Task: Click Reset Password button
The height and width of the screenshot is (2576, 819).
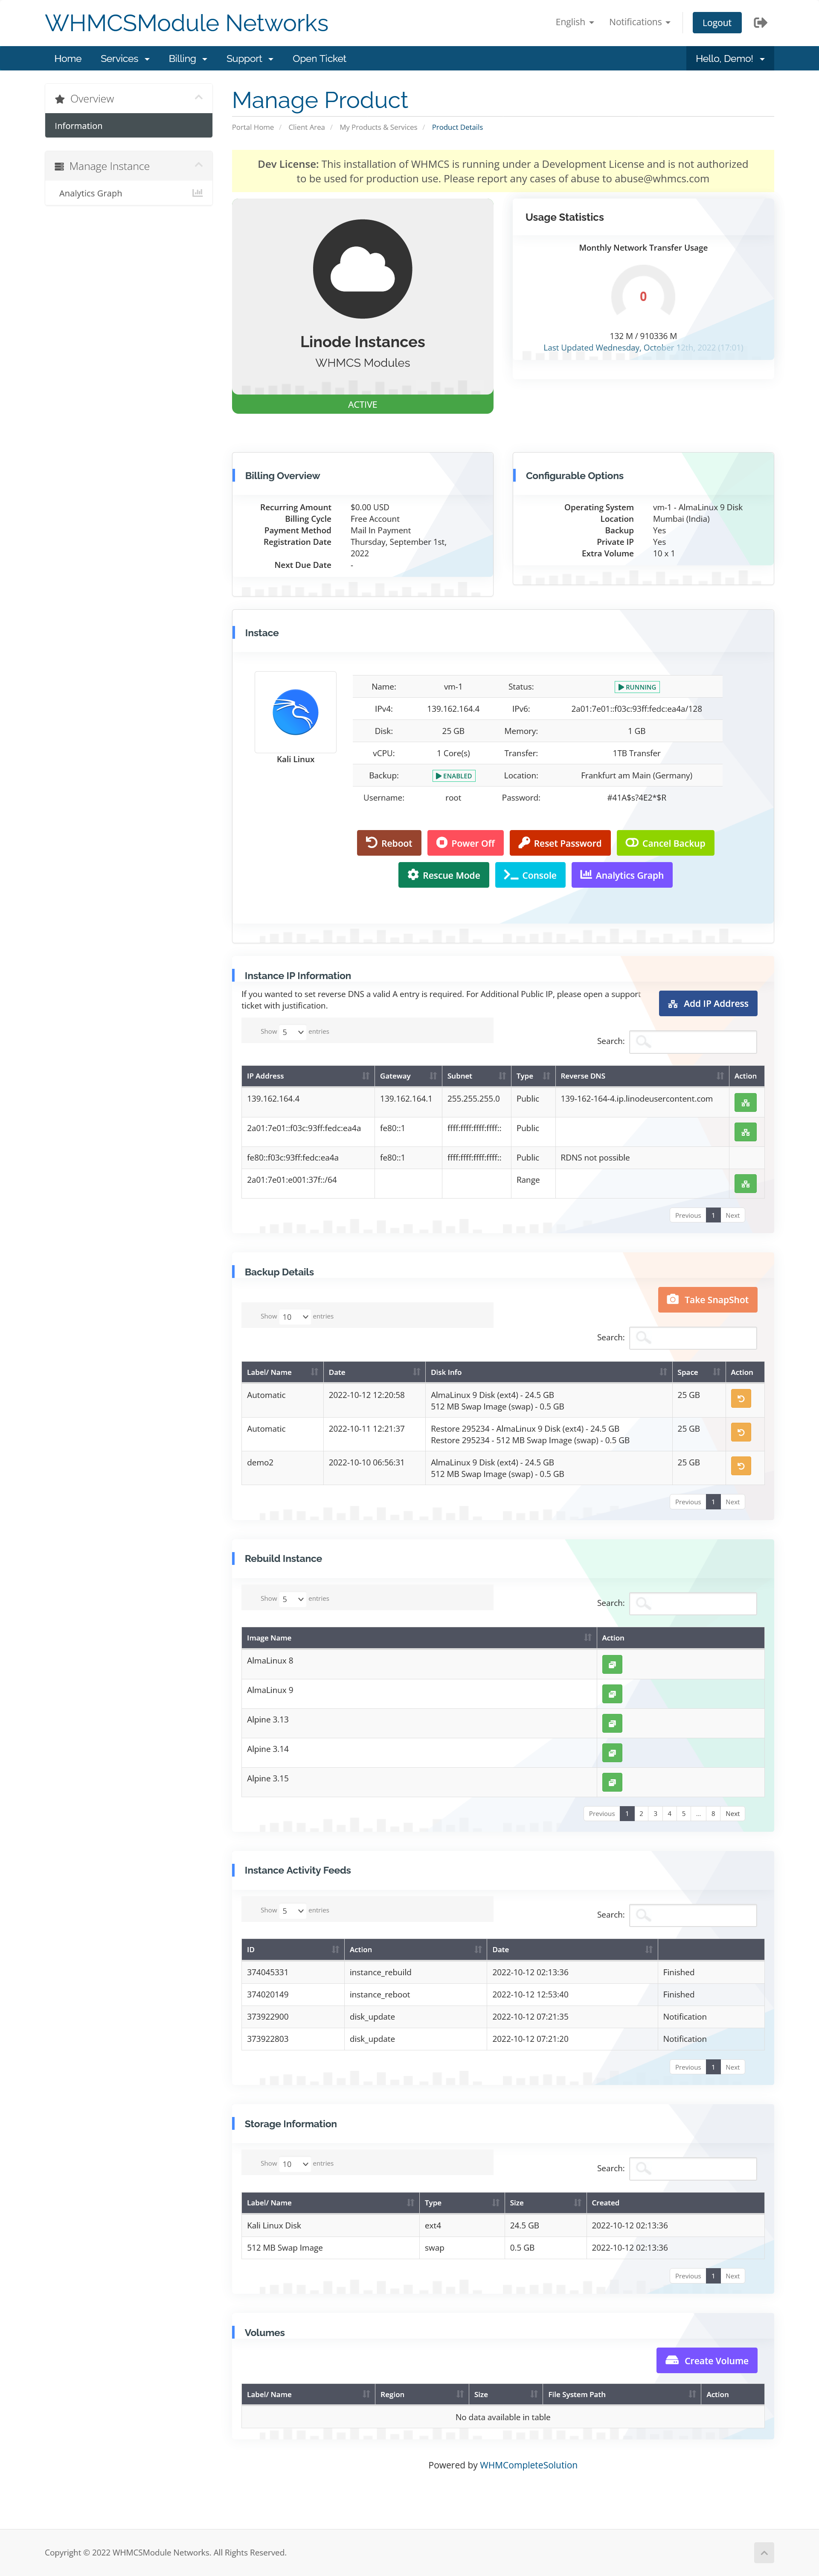Action: (x=561, y=843)
